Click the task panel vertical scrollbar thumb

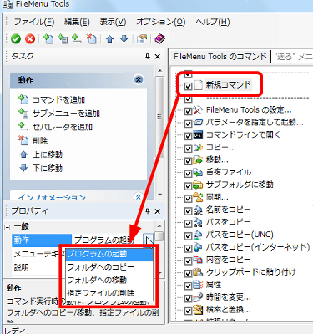pos(159,117)
